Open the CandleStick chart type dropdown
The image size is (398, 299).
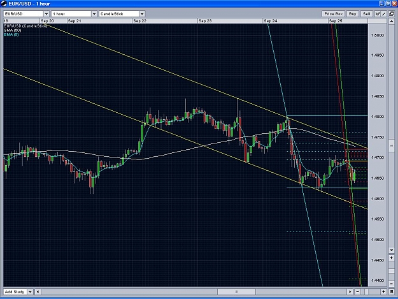pos(142,14)
